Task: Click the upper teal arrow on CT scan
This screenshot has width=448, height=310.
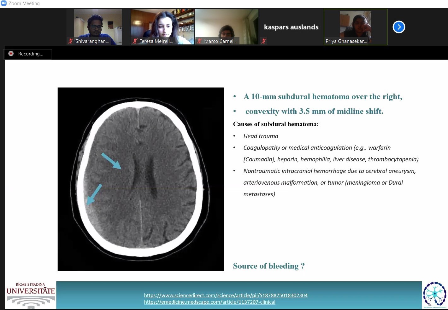Action: (111, 161)
